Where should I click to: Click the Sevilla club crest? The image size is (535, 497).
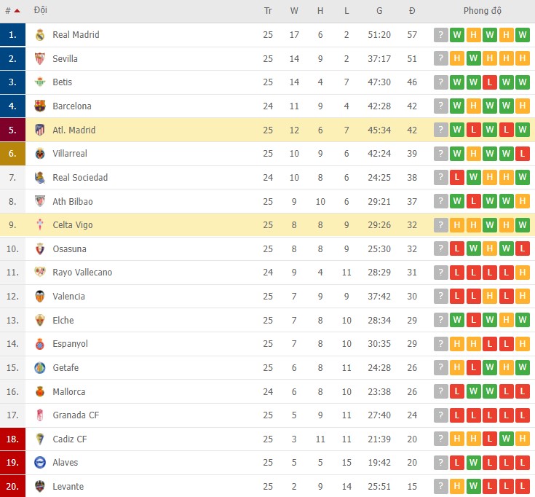tap(40, 59)
